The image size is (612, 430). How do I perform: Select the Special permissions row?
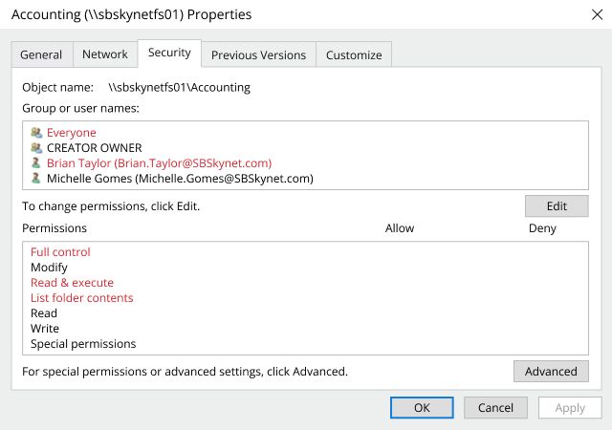coord(83,344)
